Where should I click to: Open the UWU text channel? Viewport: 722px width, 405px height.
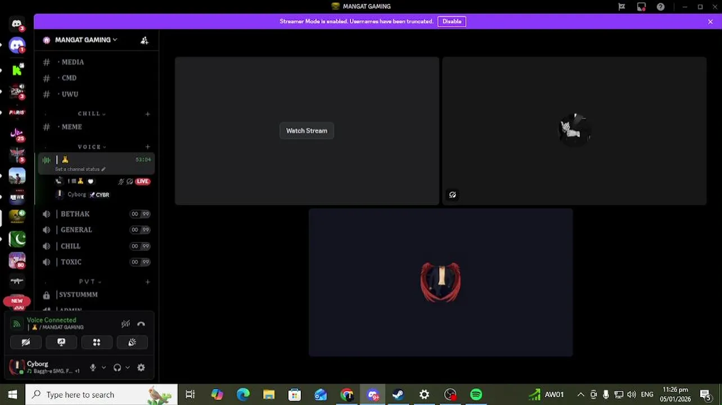click(x=96, y=94)
